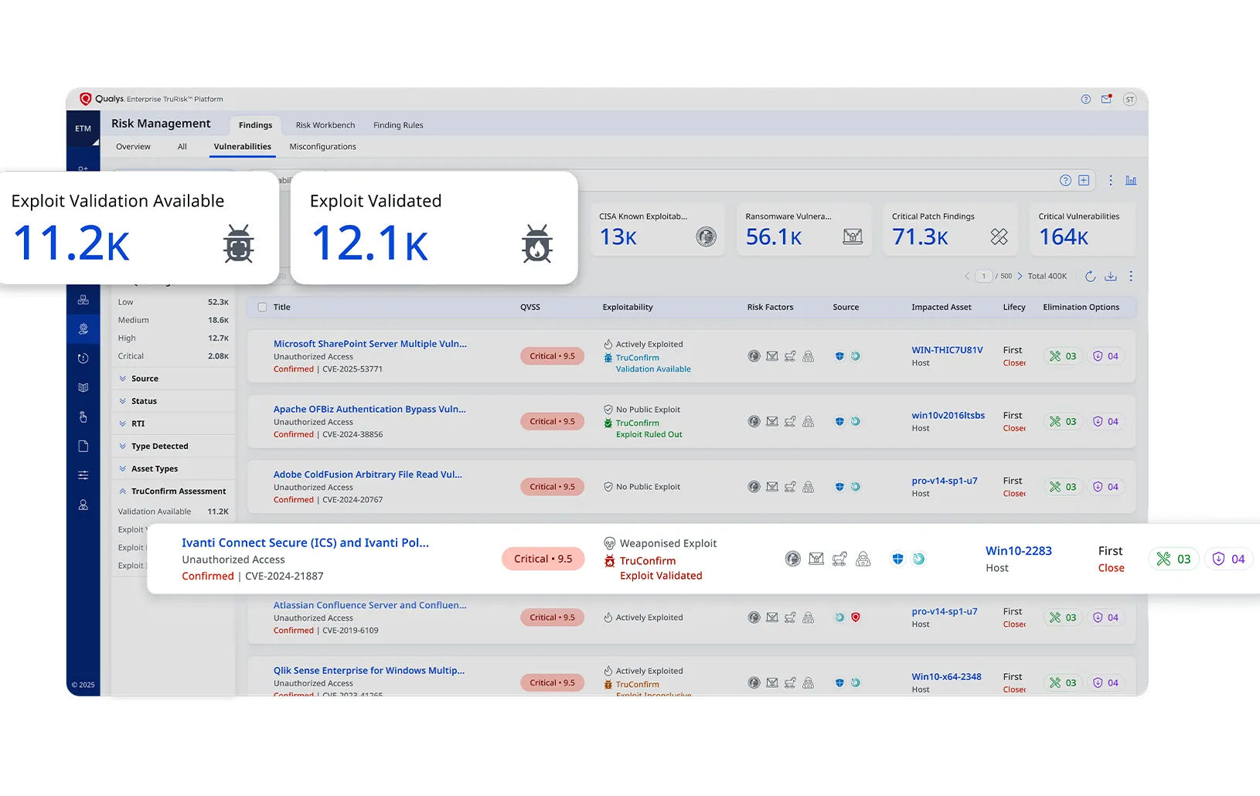This screenshot has height=796, width=1260.
Task: Expand the Asset Types filter section
Action: click(154, 469)
